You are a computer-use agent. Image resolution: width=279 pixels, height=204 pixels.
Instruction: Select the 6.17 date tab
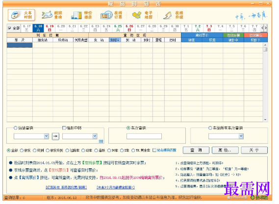click(x=26, y=28)
